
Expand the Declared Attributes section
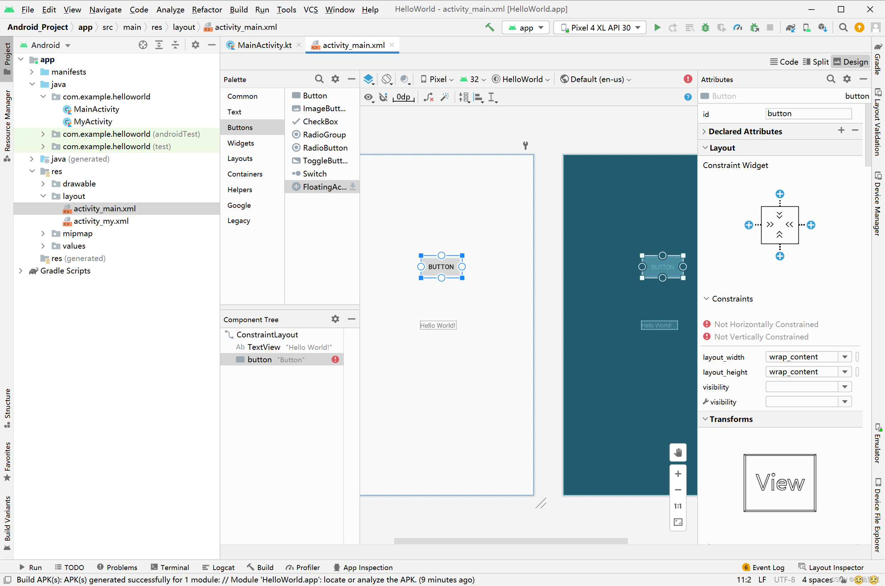(704, 131)
